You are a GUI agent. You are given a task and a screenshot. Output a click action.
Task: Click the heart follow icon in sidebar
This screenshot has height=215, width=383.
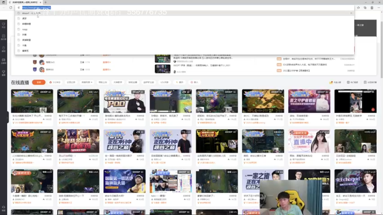click(3, 25)
